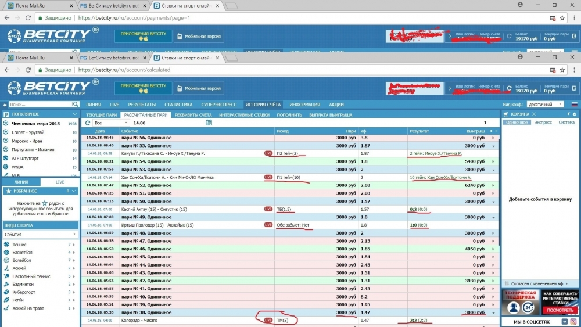Refresh the account balance

508,89
